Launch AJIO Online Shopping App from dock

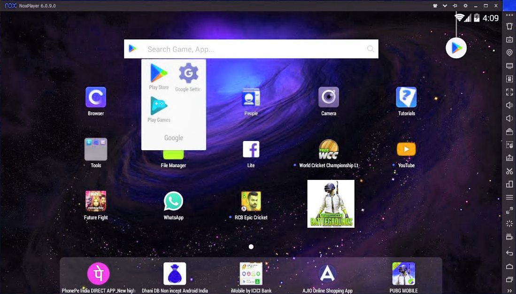pos(327,274)
